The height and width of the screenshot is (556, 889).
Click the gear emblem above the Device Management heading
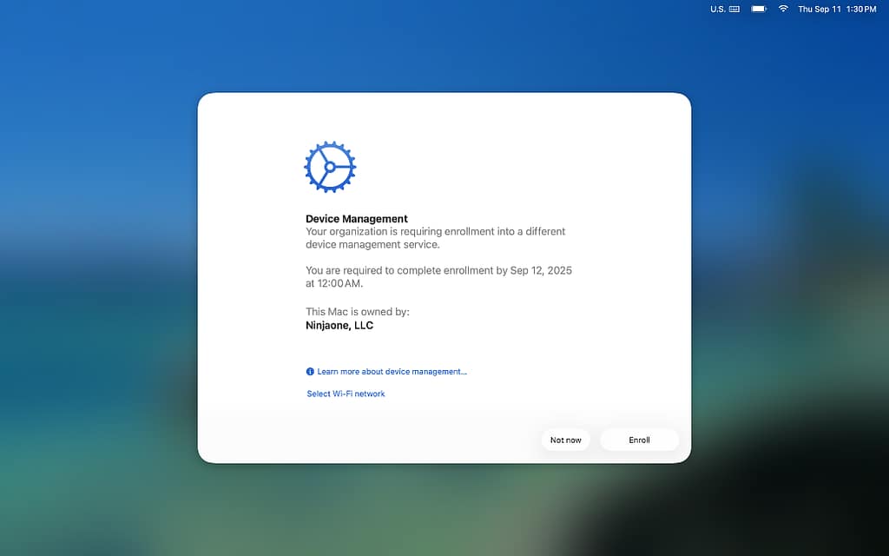(x=328, y=166)
